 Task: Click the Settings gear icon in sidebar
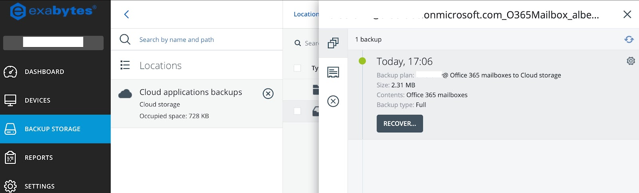tap(10, 186)
